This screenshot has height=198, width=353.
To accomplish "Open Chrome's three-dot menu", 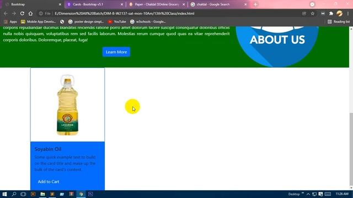I will pos(348,13).
